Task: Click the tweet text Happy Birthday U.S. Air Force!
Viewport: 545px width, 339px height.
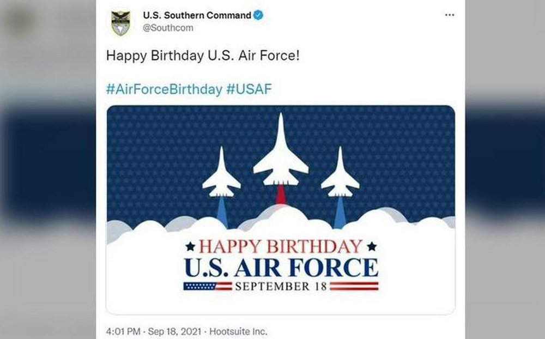Action: pyautogui.click(x=203, y=56)
